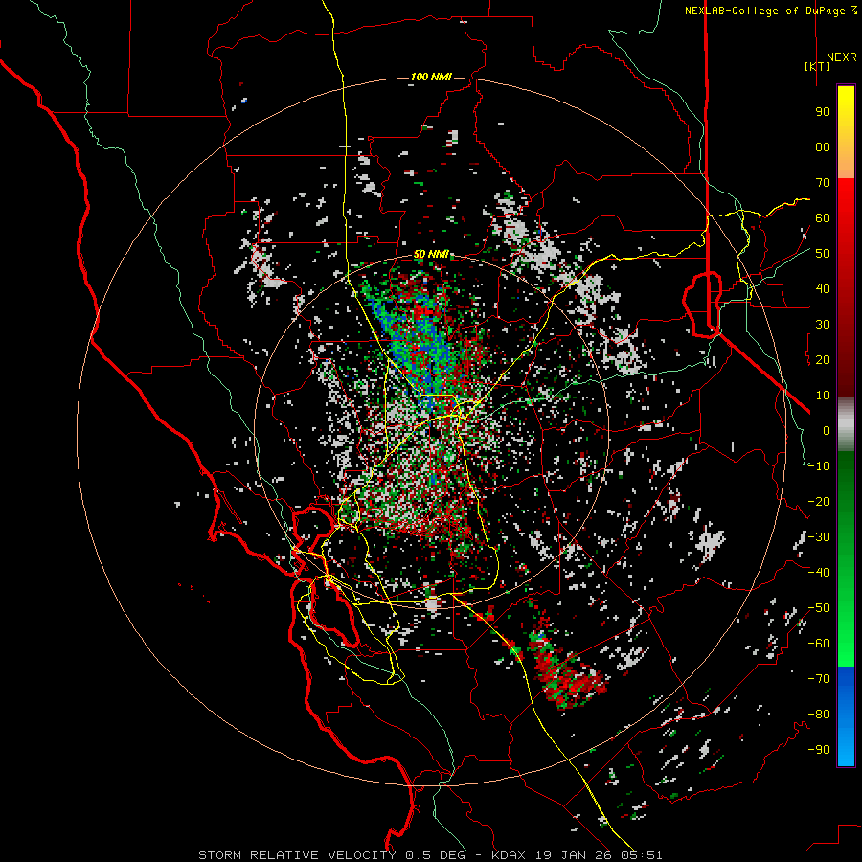Click the KDAX station identifier
Screen dimensions: 862x862
pos(508,855)
